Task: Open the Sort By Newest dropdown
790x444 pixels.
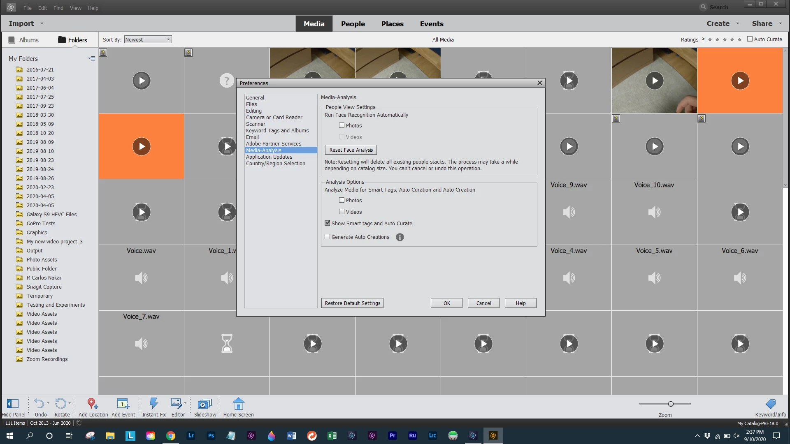Action: pos(148,39)
